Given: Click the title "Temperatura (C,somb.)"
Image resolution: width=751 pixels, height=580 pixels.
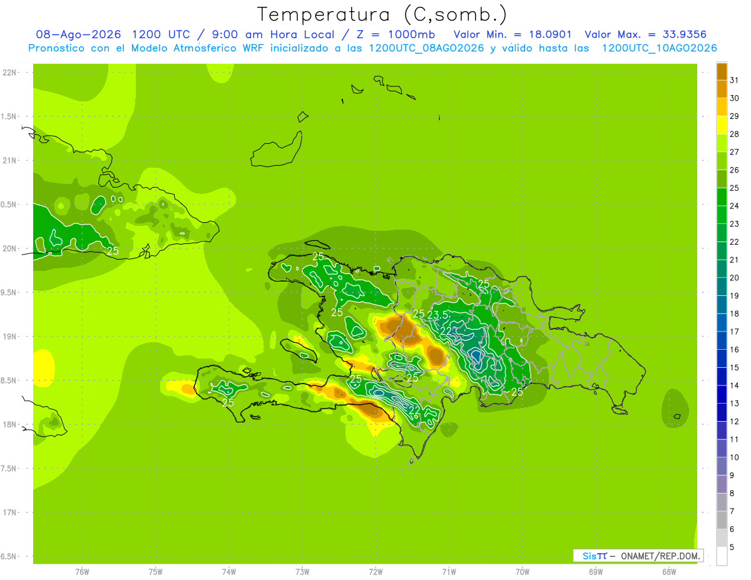Looking at the screenshot, I should pyautogui.click(x=382, y=14).
